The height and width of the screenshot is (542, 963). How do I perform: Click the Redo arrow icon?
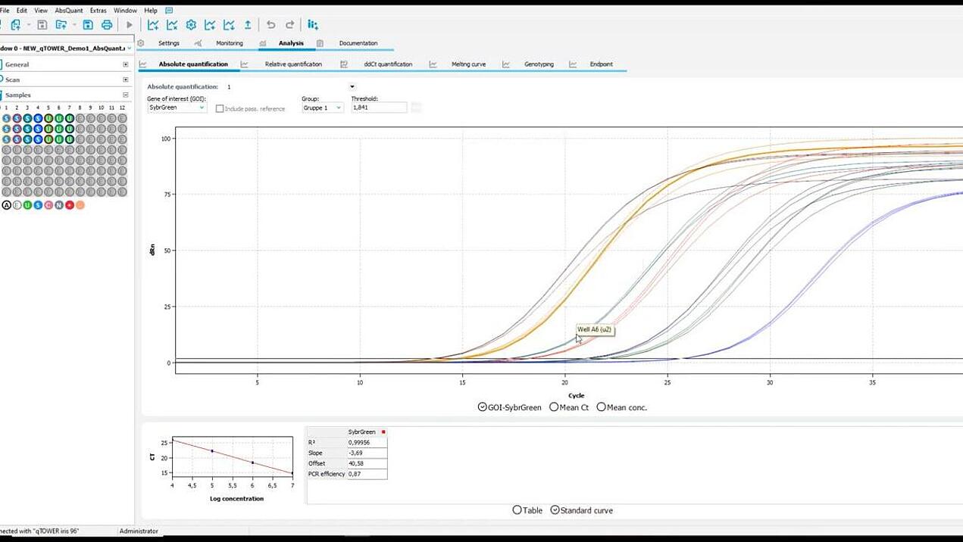click(x=289, y=25)
